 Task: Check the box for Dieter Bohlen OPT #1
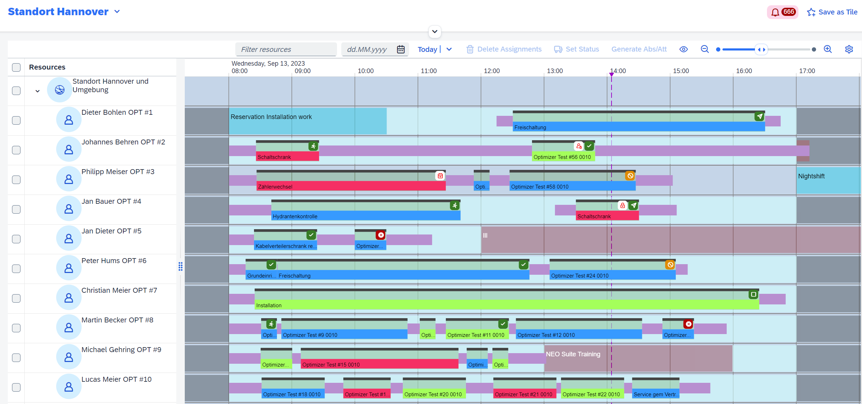click(16, 120)
